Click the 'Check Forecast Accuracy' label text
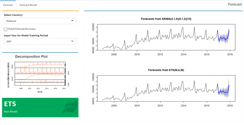244x125 pixels. 22,29
